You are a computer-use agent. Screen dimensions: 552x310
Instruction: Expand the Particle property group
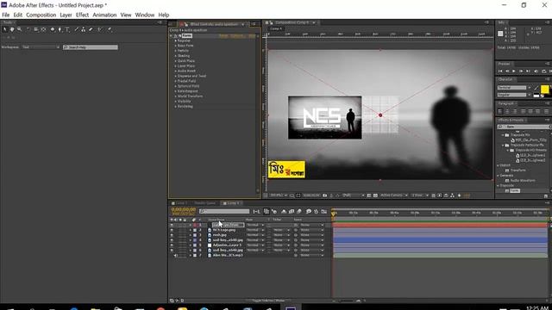[x=176, y=51]
